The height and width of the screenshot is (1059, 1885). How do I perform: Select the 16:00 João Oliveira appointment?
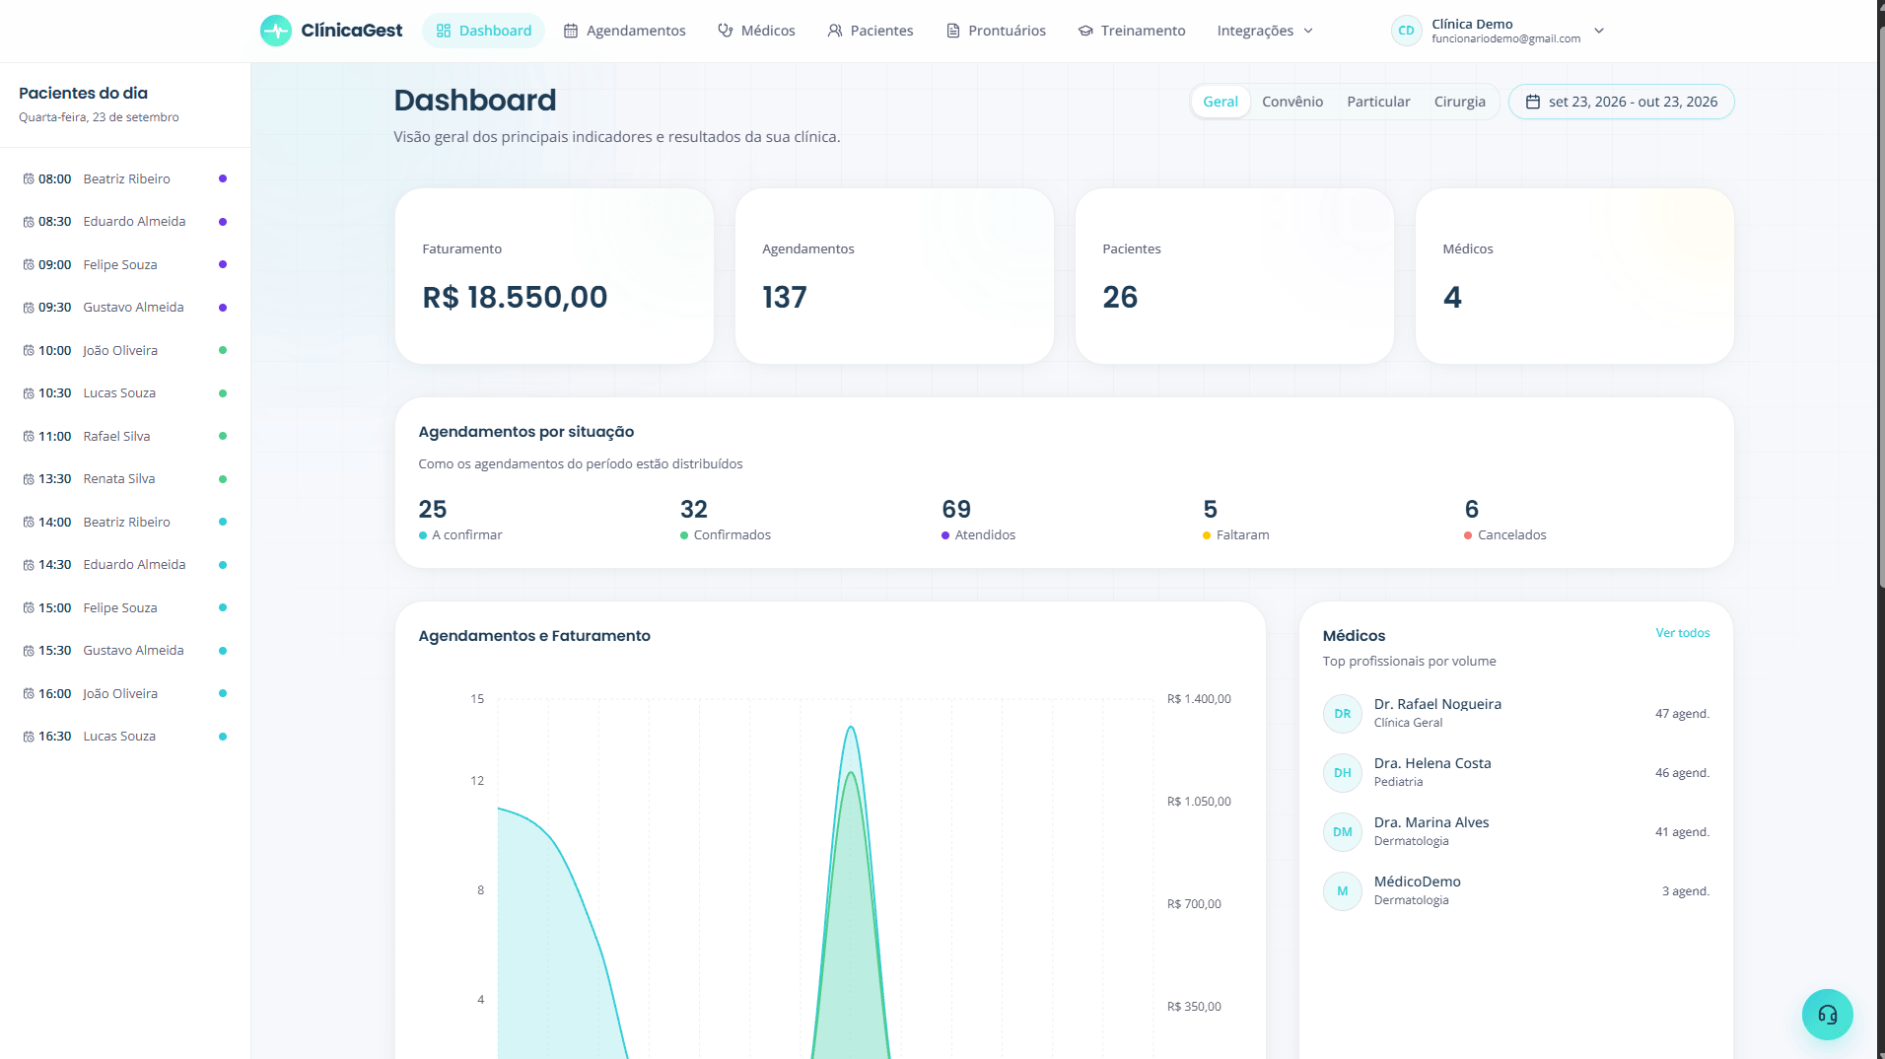[125, 694]
